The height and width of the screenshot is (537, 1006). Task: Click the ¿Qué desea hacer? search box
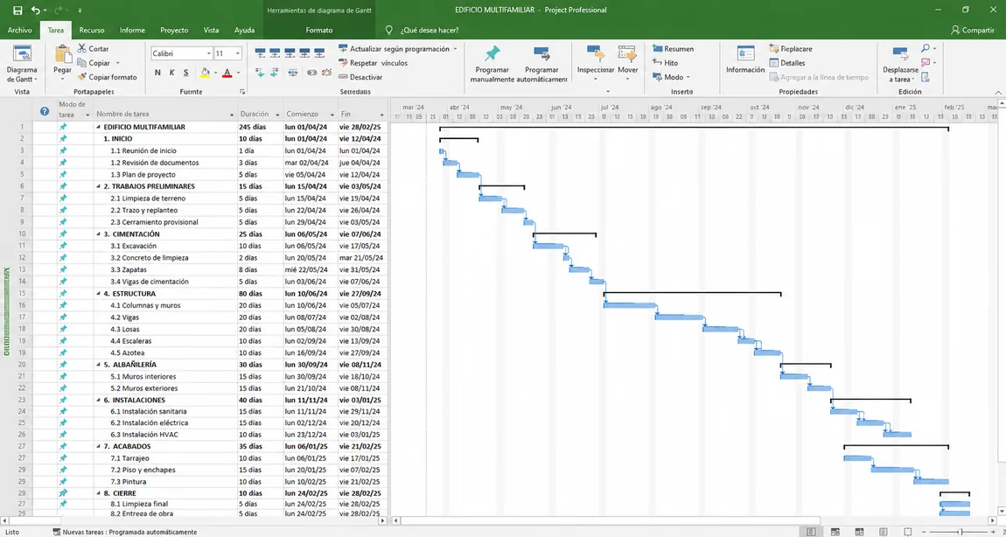[x=430, y=30]
